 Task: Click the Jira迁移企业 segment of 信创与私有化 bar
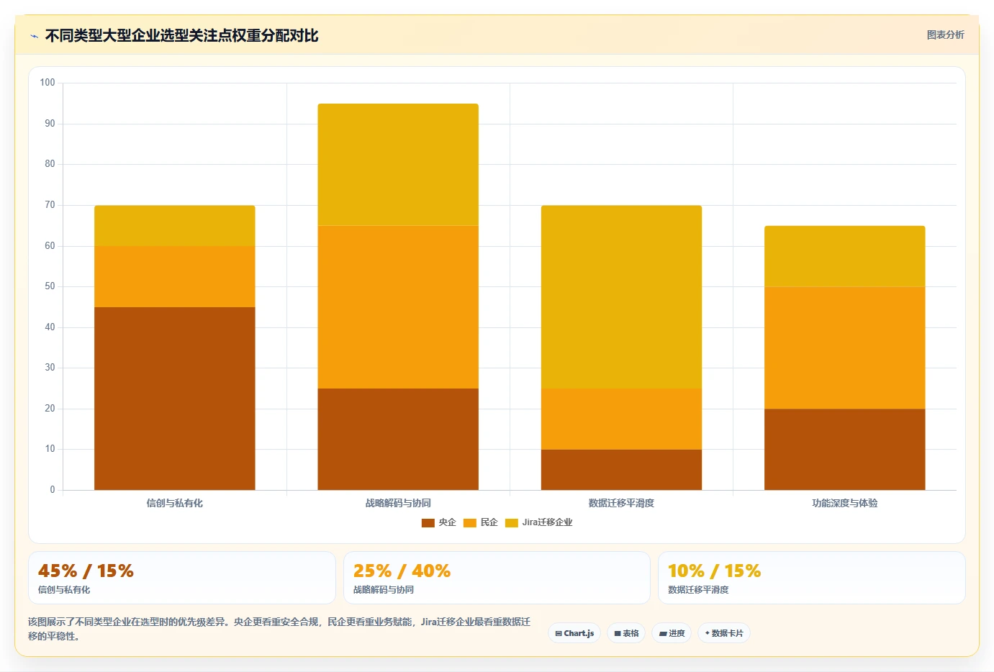175,226
